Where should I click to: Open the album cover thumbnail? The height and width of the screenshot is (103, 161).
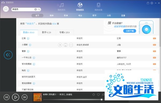coord(38,97)
